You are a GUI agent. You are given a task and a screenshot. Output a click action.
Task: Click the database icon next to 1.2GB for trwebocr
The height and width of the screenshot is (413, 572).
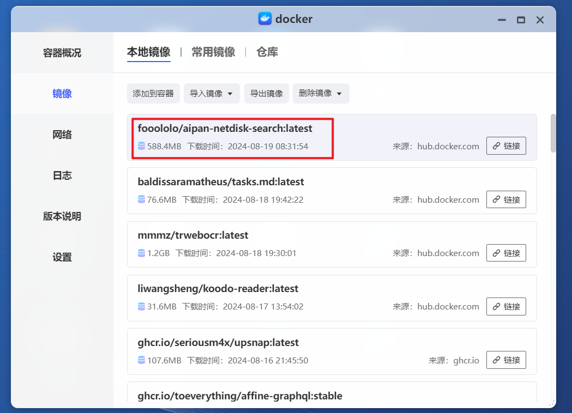pyautogui.click(x=141, y=253)
